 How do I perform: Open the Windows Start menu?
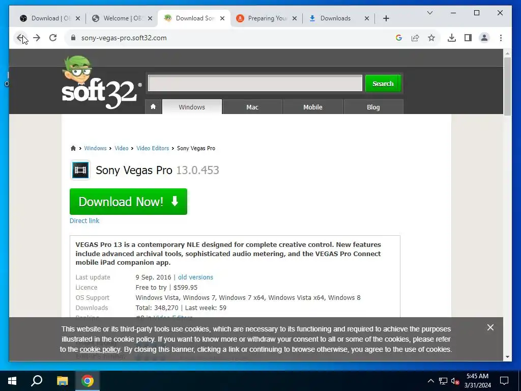point(12,381)
